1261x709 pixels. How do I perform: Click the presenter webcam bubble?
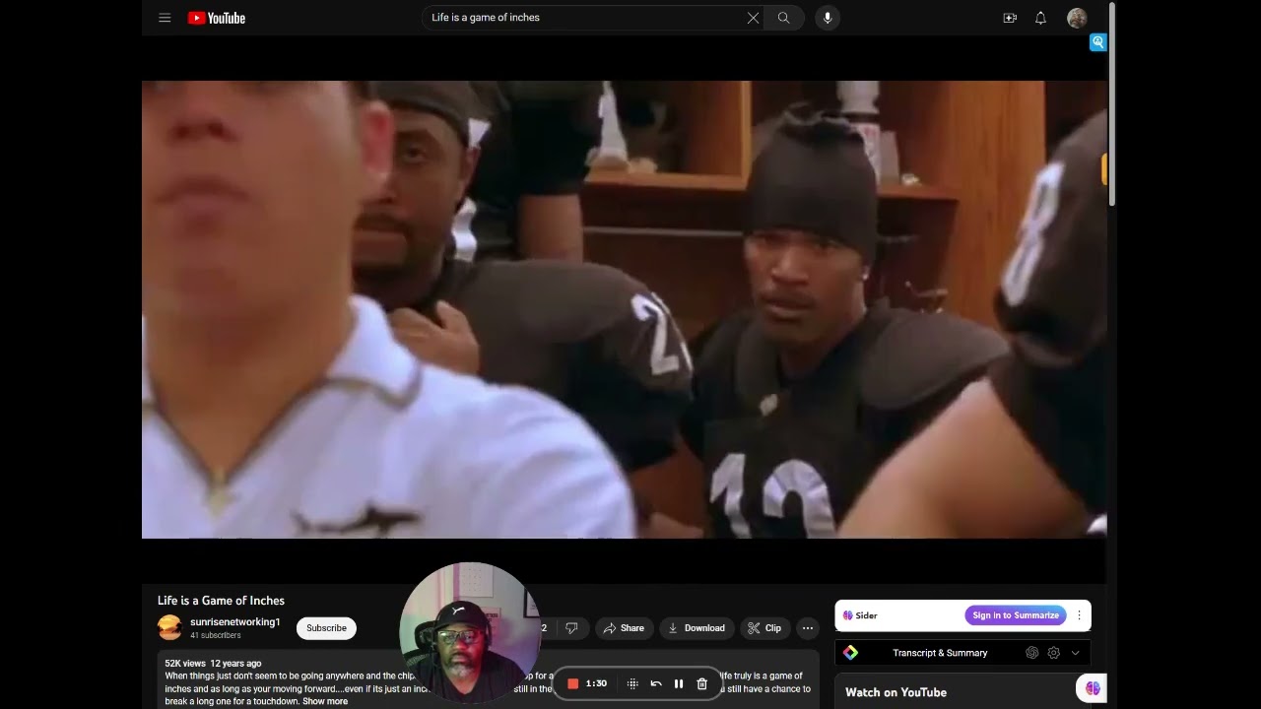[x=470, y=634]
